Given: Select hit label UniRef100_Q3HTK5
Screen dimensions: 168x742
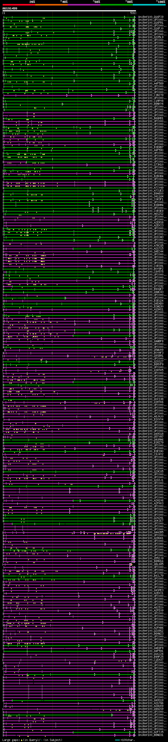Looking at the screenshot, I should click(x=151, y=370).
